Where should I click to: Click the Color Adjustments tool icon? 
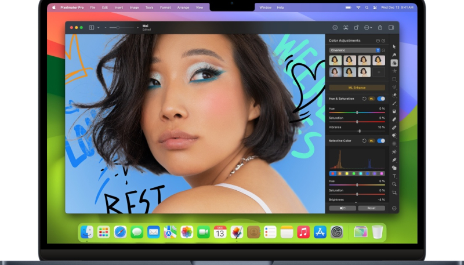tap(394, 63)
